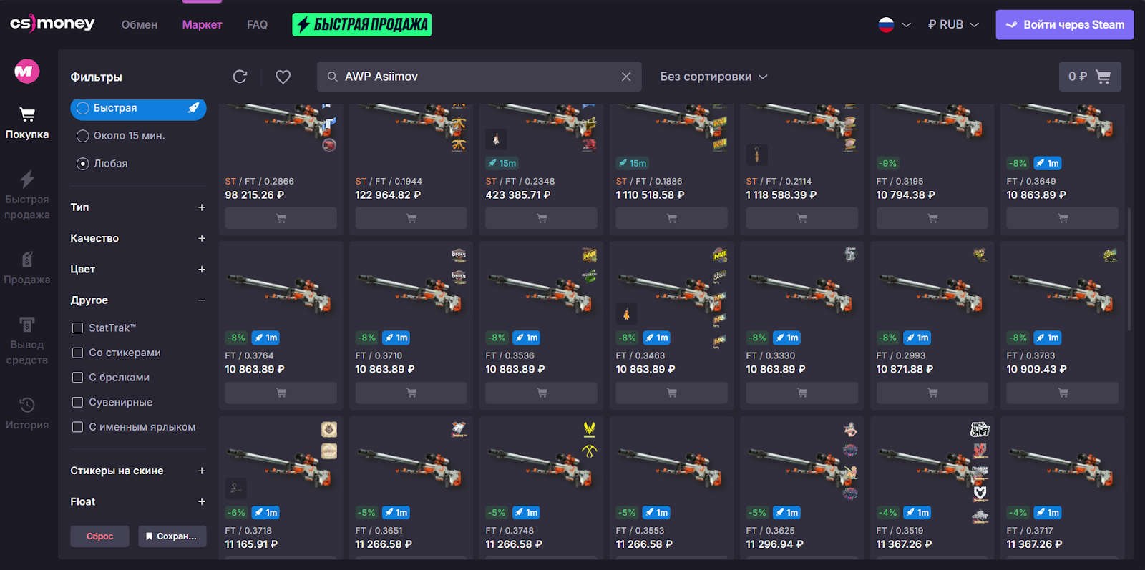Expand the Качество filter section
Image resolution: width=1145 pixels, height=570 pixels.
[138, 238]
